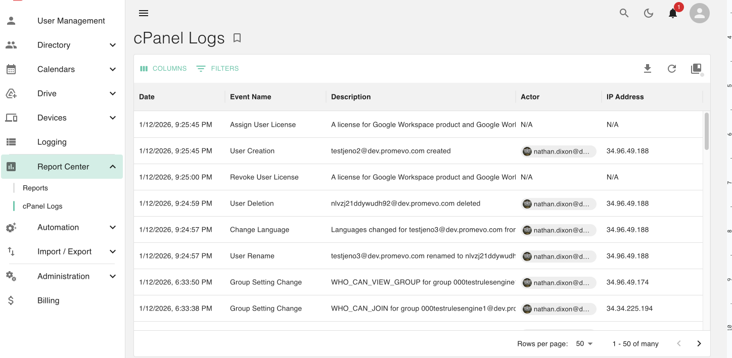Collapse the sidebar with the hamburger menu

click(x=144, y=13)
